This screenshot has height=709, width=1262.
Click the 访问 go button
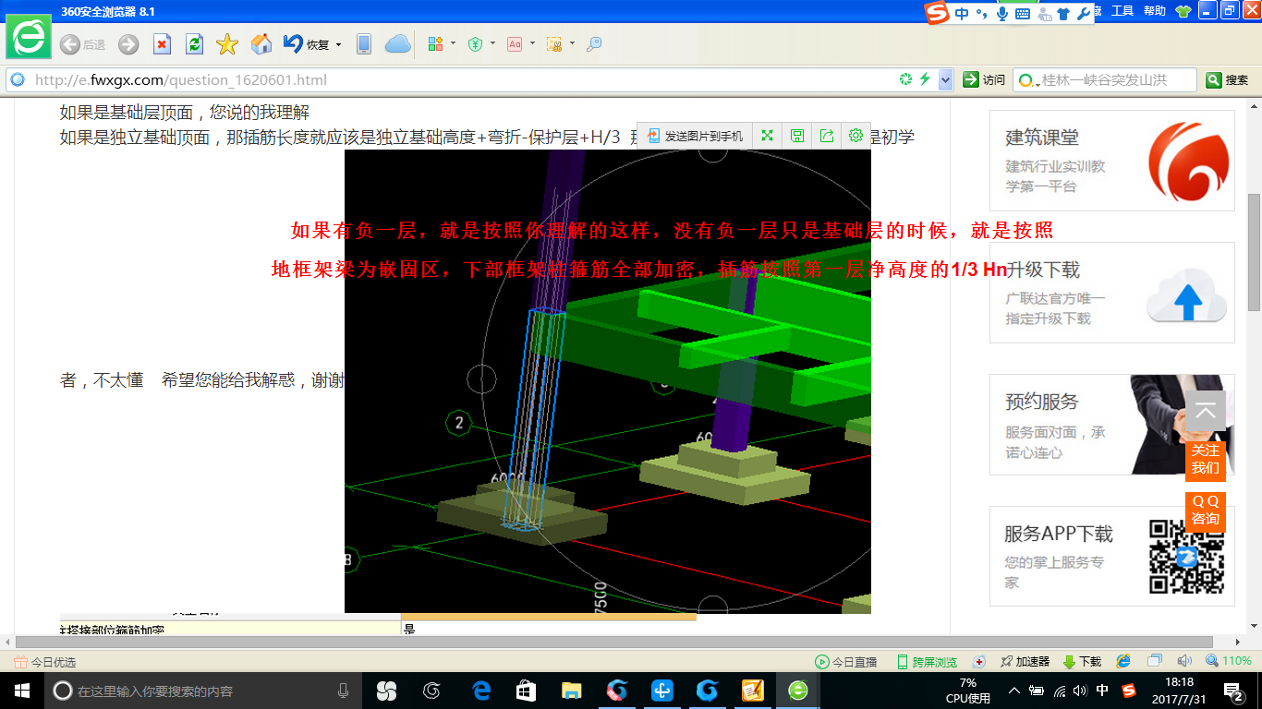(983, 80)
